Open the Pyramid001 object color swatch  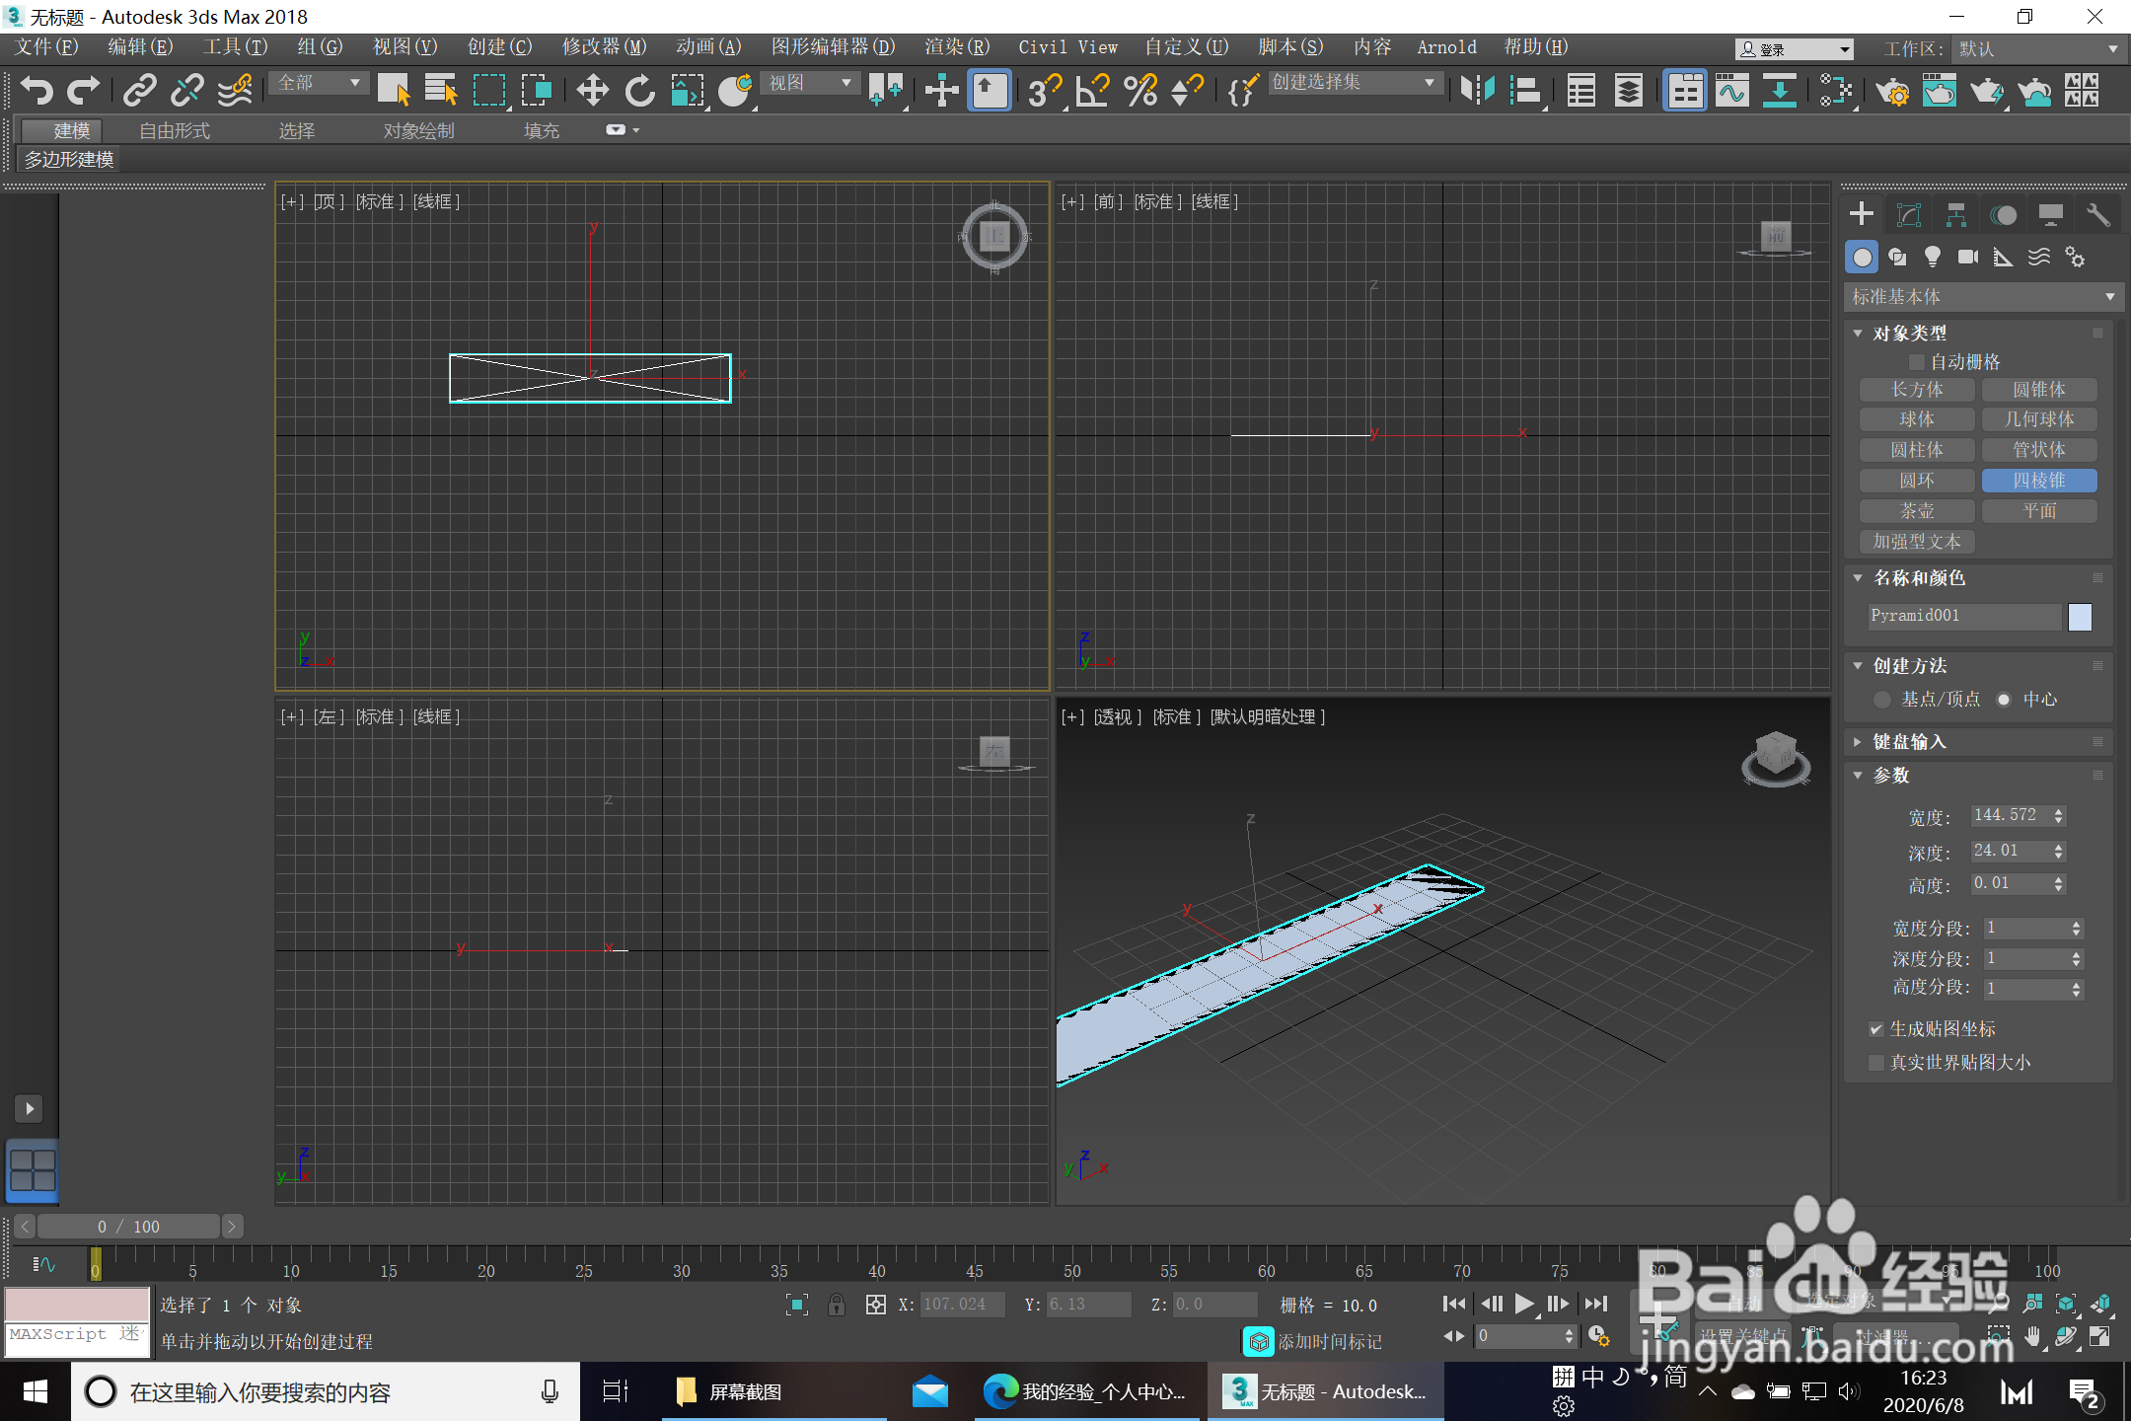pyautogui.click(x=2080, y=617)
